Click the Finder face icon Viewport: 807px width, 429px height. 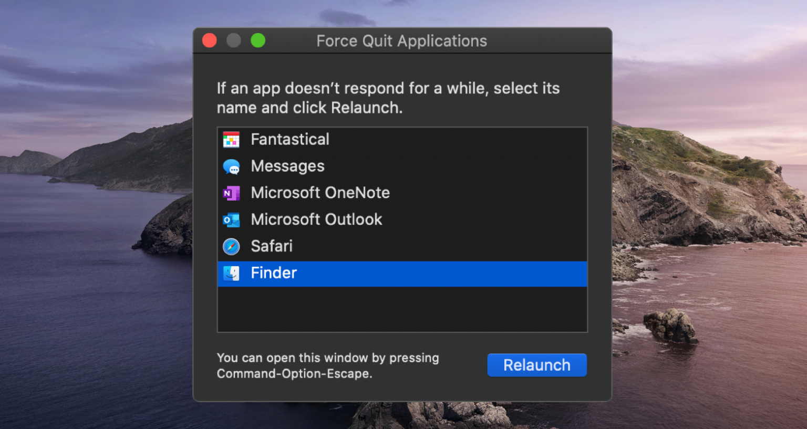coord(232,273)
